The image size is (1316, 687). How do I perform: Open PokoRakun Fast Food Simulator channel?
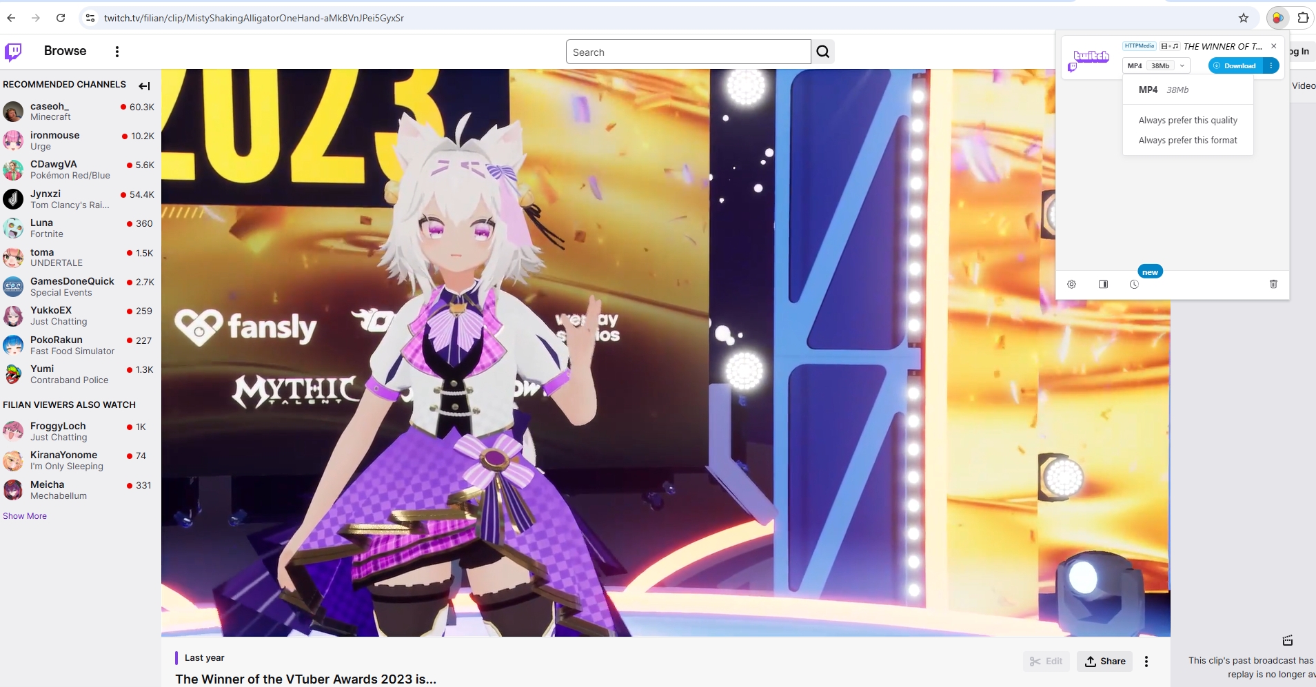coord(80,345)
